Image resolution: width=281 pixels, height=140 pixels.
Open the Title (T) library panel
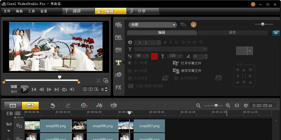pos(119,63)
